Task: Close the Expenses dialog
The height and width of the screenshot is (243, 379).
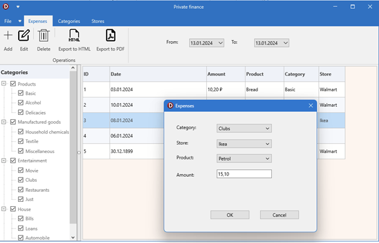Action: point(311,106)
